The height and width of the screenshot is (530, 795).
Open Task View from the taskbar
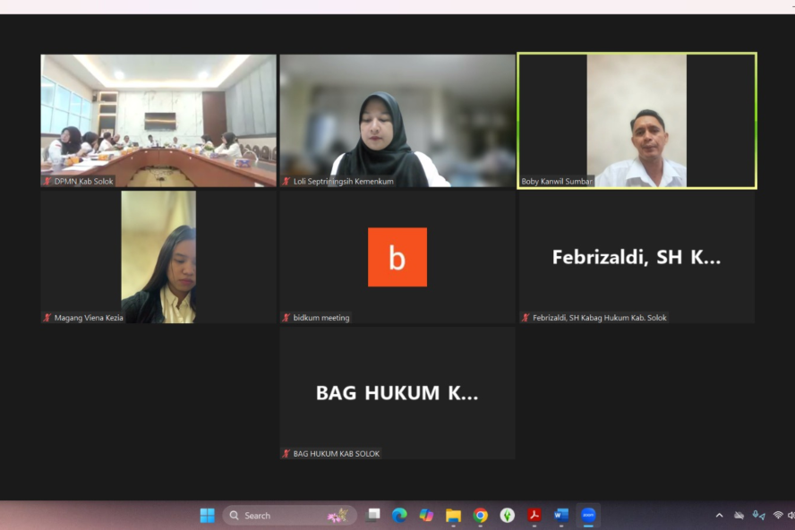(x=373, y=516)
